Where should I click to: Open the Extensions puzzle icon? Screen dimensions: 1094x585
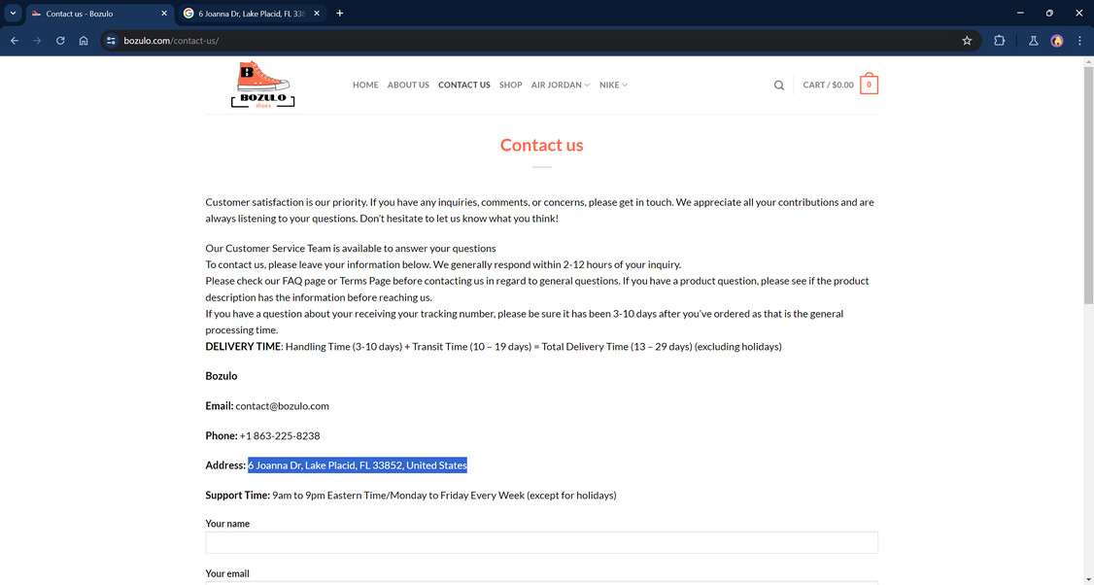[999, 41]
